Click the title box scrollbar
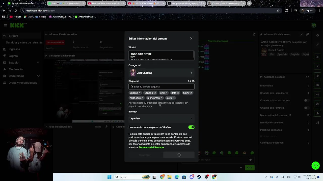323x181 pixels. (194, 55)
